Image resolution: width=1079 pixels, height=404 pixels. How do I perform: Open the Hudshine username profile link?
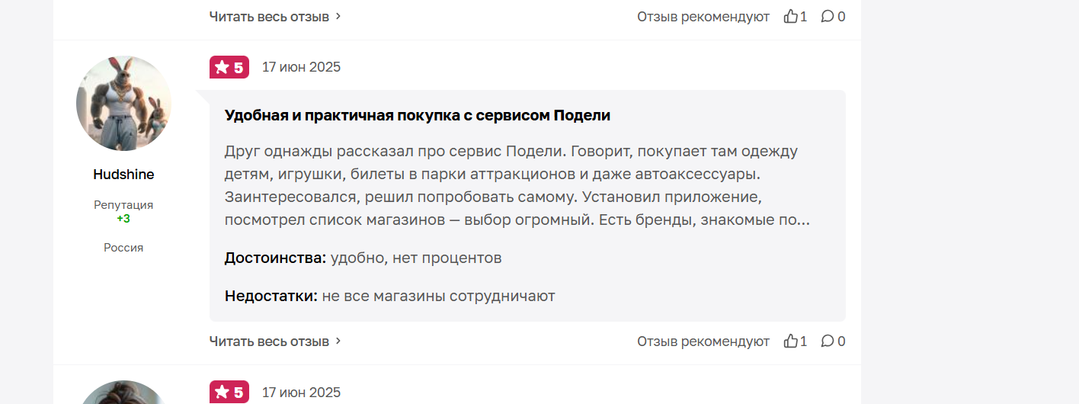[x=123, y=175]
